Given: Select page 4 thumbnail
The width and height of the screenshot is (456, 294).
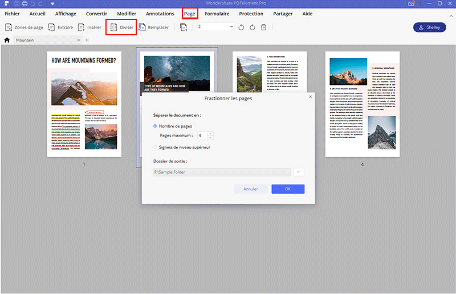Looking at the screenshot, I should [363, 104].
